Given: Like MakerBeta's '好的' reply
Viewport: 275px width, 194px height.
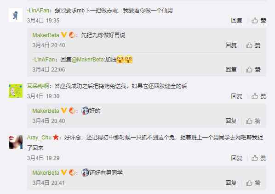Looking at the screenshot, I should coord(253,121).
